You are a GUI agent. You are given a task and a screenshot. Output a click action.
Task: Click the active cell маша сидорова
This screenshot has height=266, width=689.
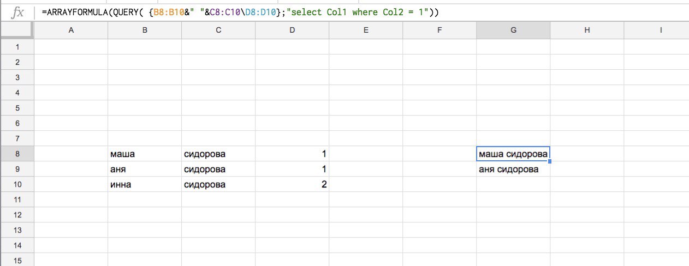[513, 154]
